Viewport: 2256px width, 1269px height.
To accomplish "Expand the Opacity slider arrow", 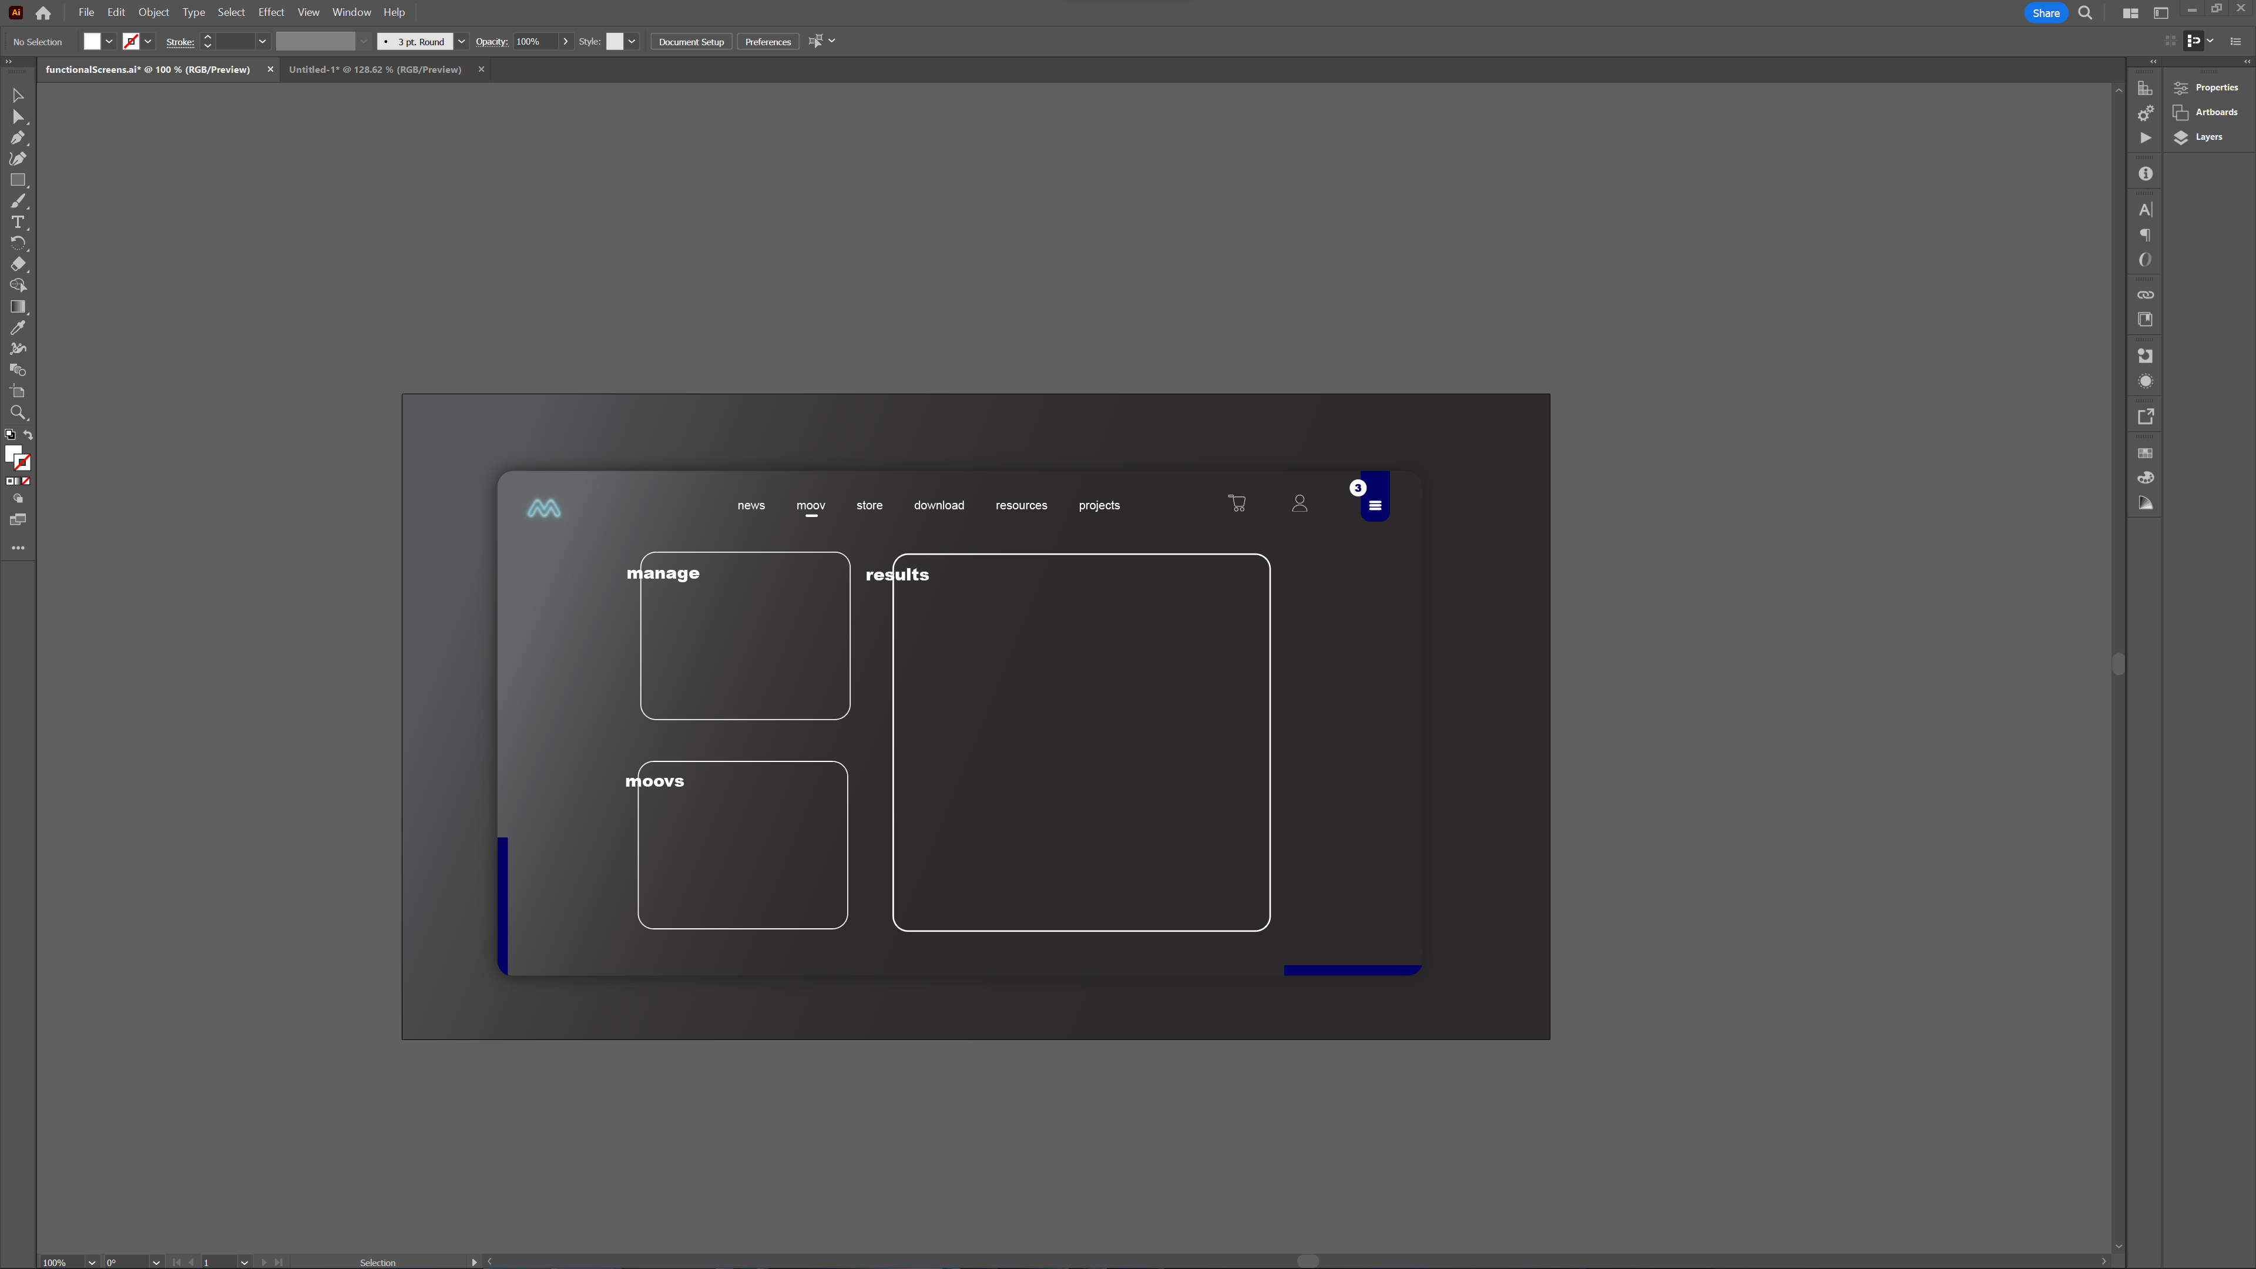I will pos(566,41).
